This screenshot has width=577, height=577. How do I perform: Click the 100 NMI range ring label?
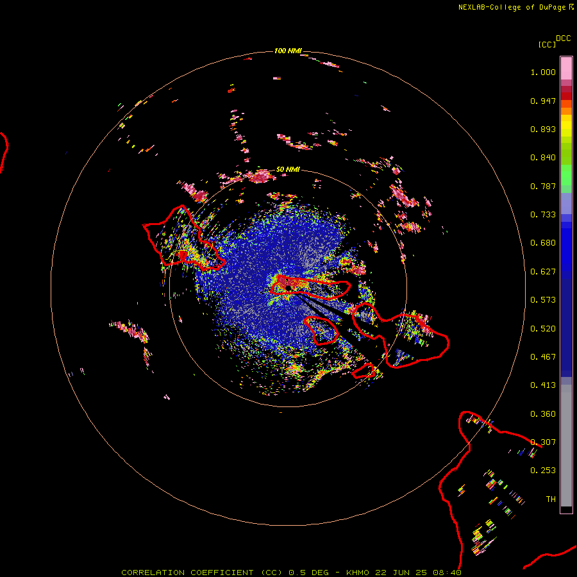pyautogui.click(x=287, y=51)
